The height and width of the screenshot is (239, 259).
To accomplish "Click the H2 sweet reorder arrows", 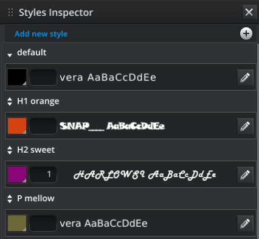I will 10,150.
